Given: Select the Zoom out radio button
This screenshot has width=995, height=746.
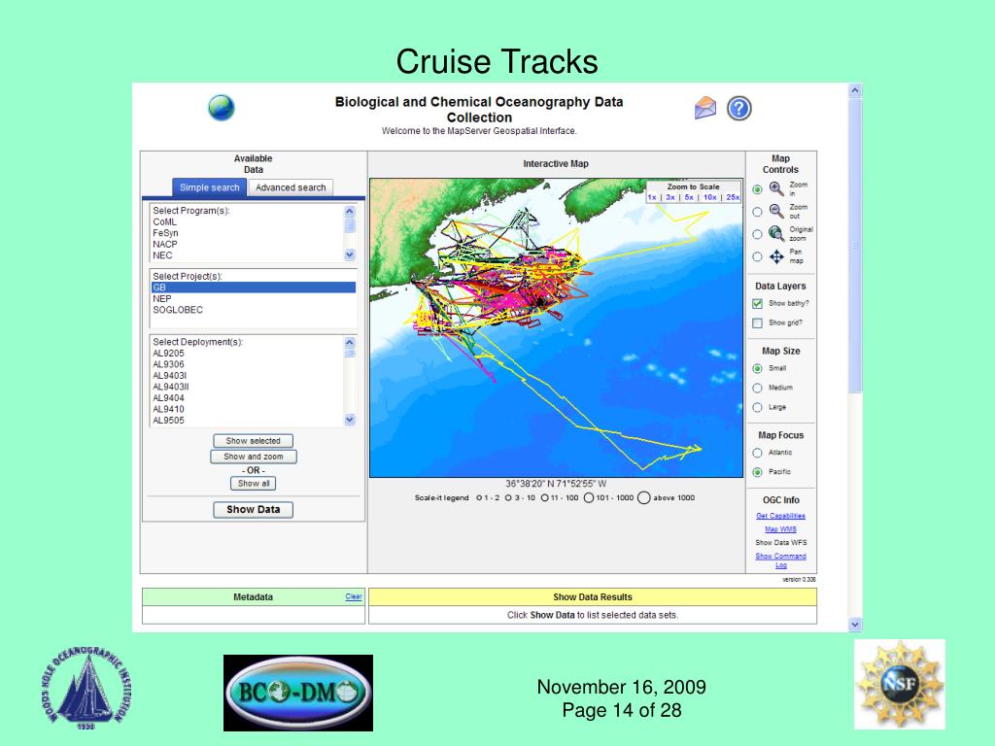Looking at the screenshot, I should coord(757,212).
